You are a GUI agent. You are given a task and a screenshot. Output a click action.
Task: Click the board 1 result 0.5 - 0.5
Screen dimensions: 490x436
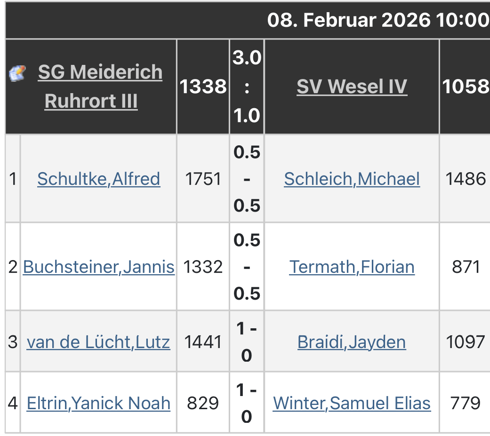pos(247,179)
